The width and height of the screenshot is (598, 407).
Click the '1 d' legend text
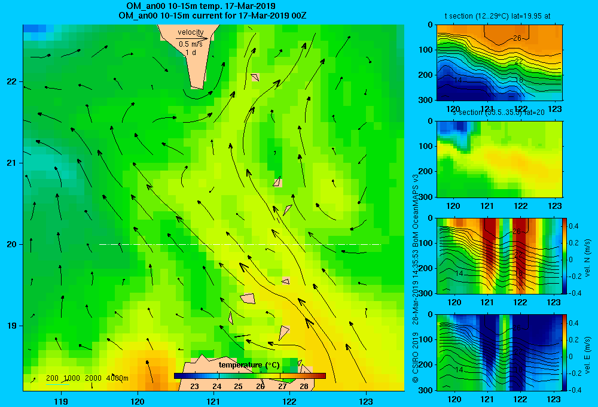pyautogui.click(x=191, y=52)
